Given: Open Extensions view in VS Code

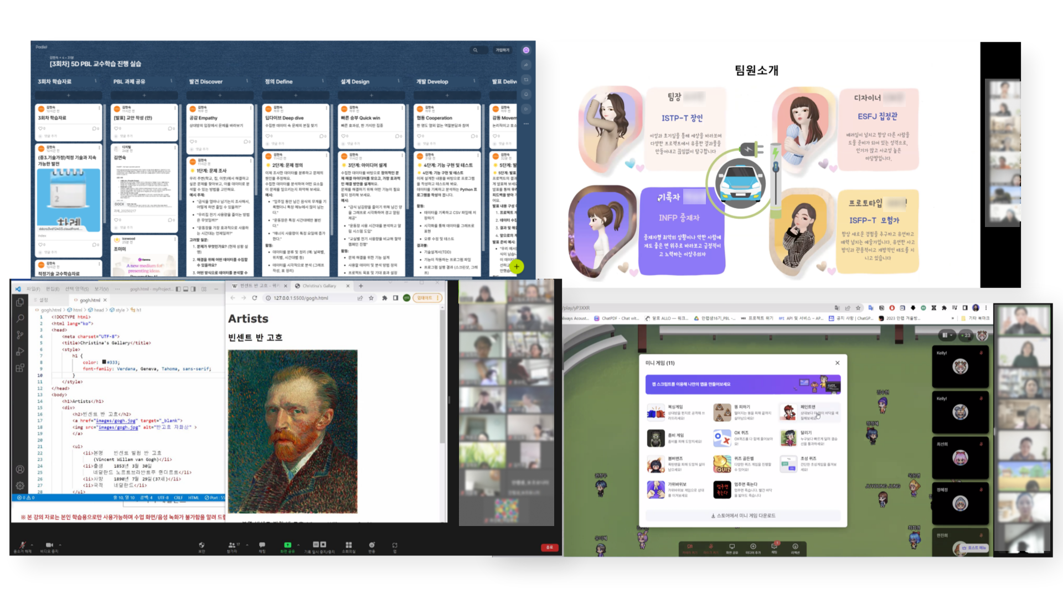Looking at the screenshot, I should (x=20, y=368).
